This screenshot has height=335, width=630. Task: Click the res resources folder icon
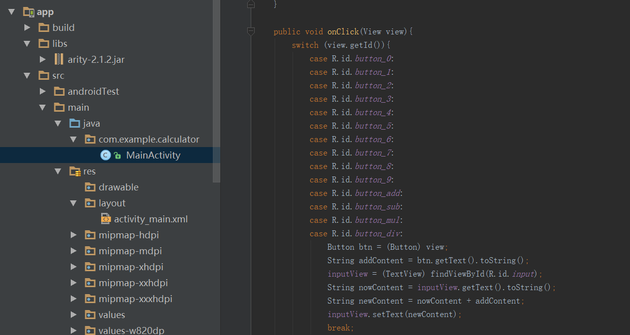coord(75,171)
